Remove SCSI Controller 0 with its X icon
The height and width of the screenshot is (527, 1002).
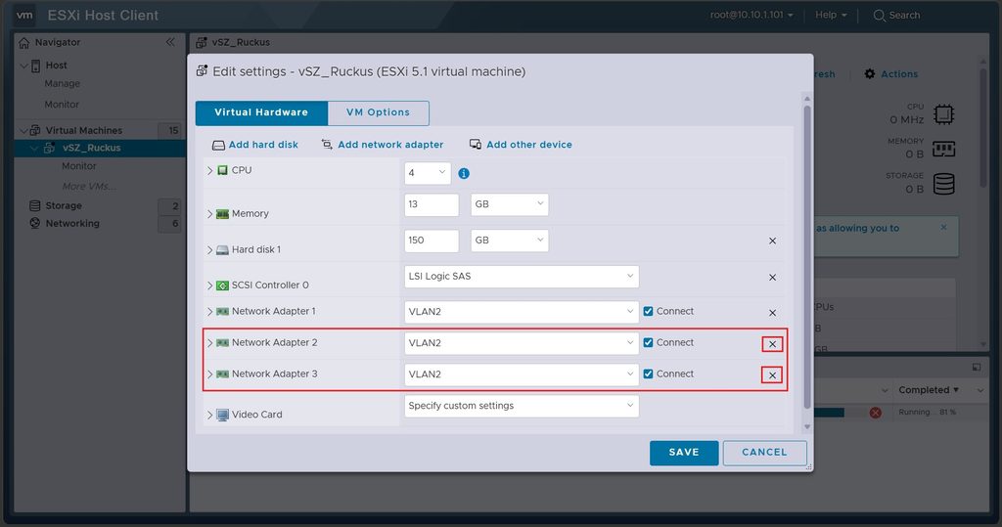(x=772, y=278)
